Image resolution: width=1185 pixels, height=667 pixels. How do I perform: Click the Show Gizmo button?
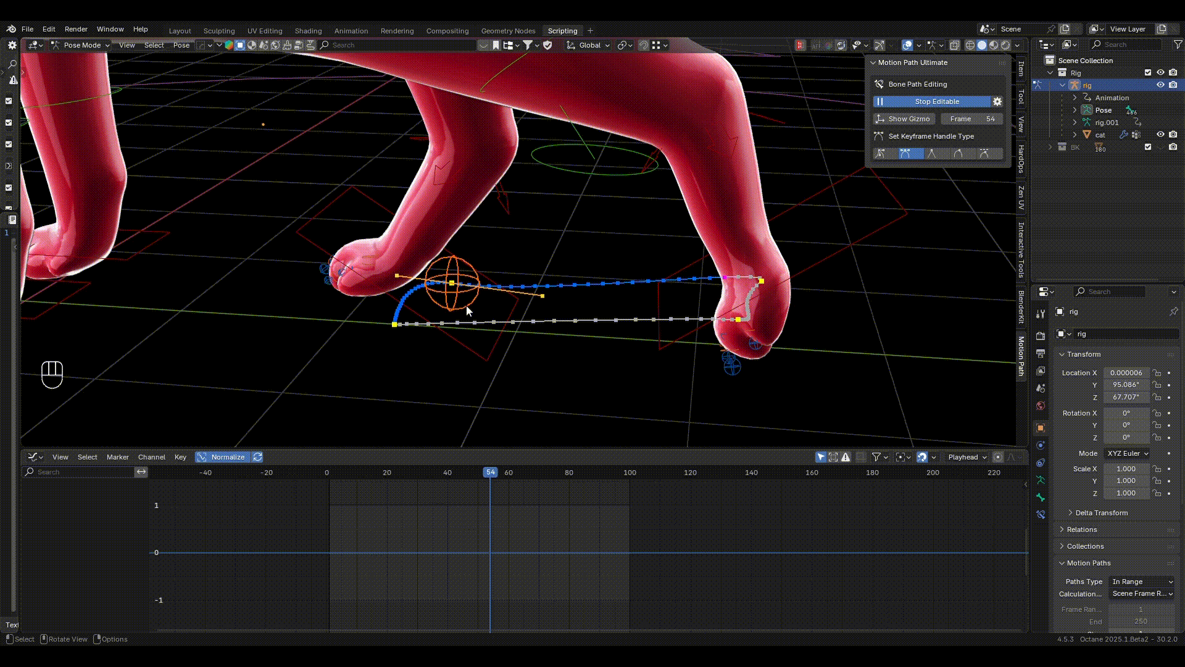904,119
